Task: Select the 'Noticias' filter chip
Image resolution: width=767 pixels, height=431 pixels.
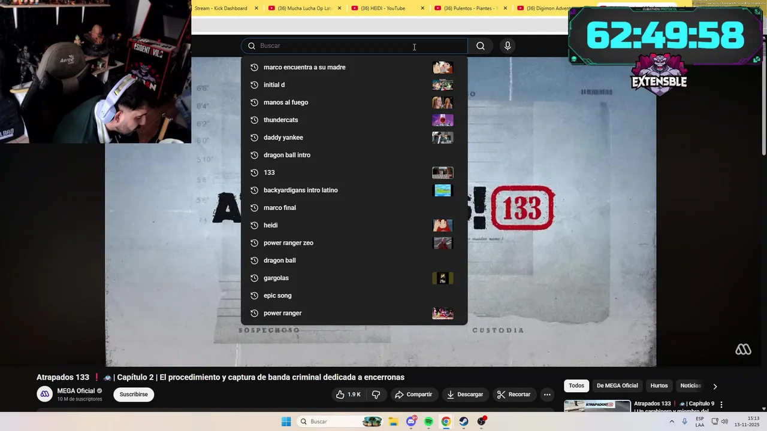Action: click(690, 386)
